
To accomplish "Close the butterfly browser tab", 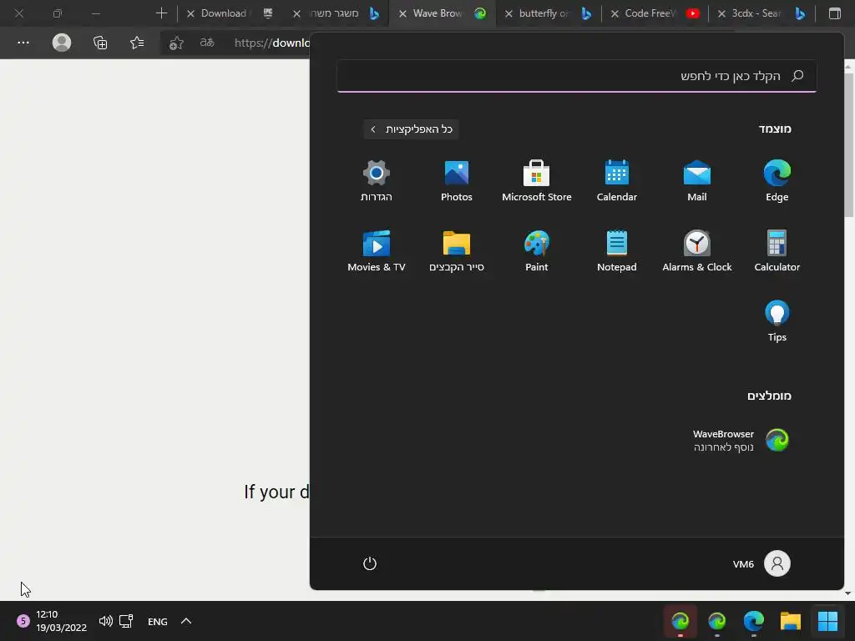I will pos(508,13).
